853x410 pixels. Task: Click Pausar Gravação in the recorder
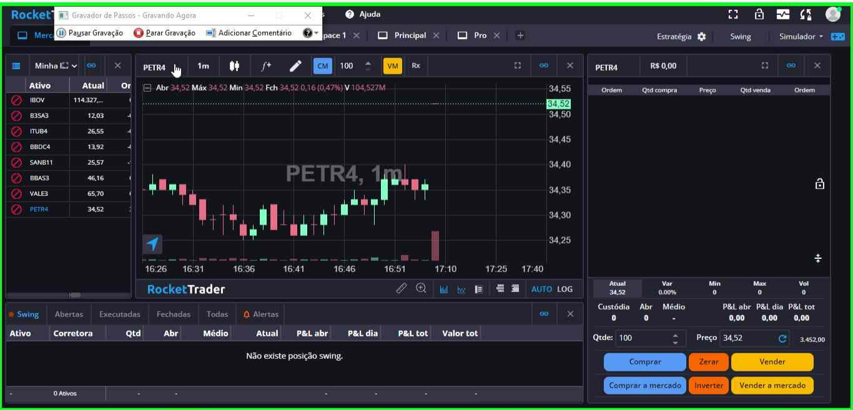point(90,33)
